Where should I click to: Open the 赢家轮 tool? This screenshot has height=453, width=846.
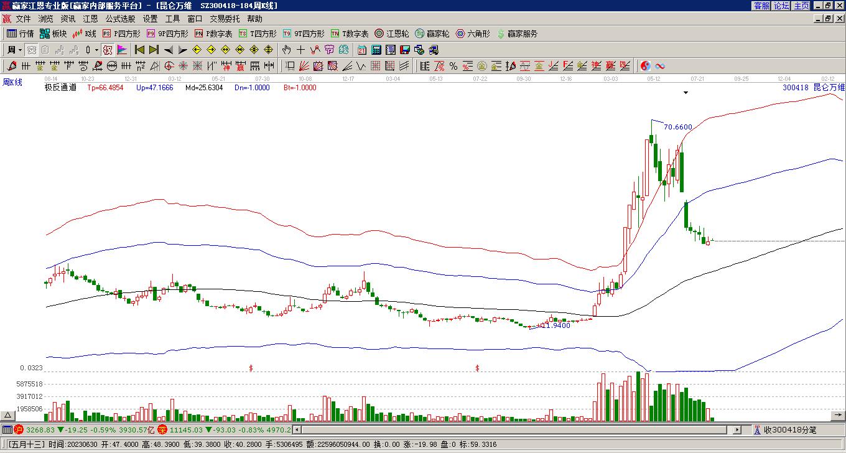pyautogui.click(x=432, y=34)
